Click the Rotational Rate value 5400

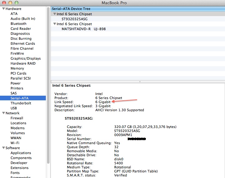click(x=118, y=163)
